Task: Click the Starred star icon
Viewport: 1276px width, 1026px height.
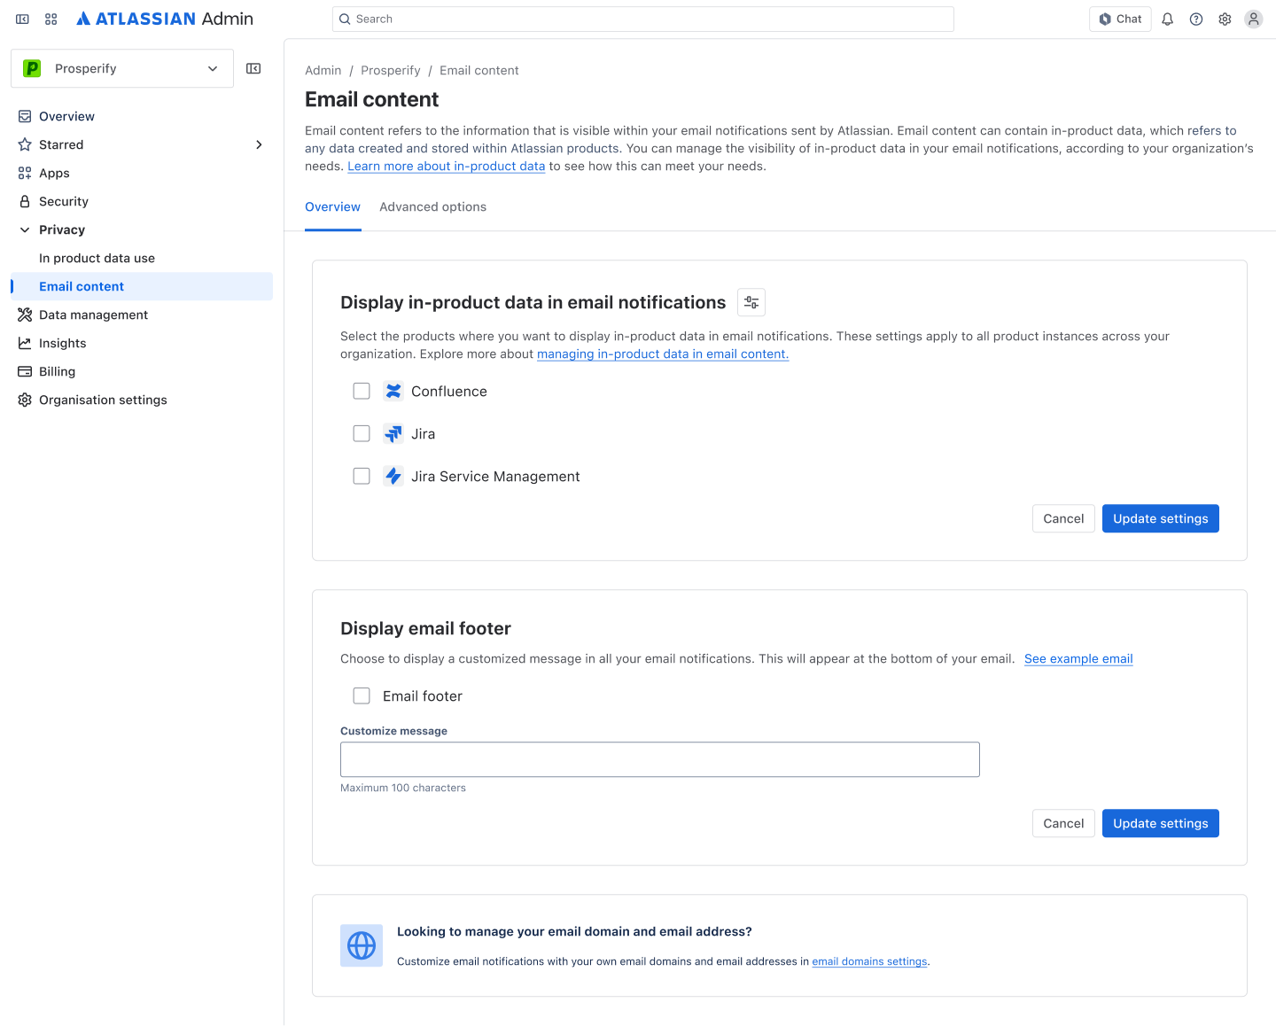Action: 25,144
